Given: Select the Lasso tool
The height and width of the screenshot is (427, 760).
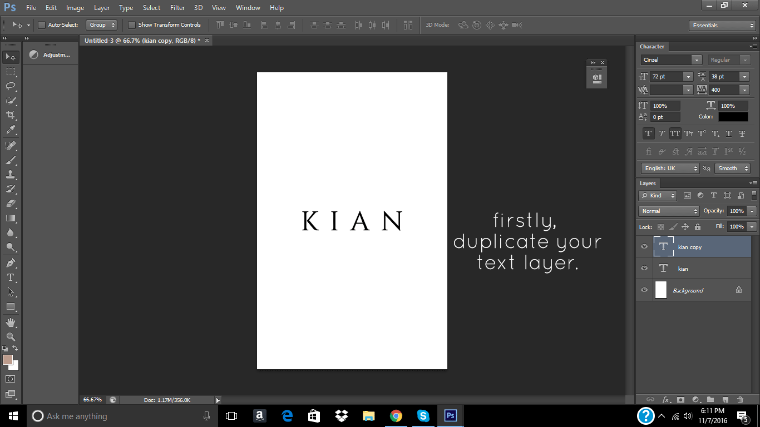Looking at the screenshot, I should click(11, 86).
